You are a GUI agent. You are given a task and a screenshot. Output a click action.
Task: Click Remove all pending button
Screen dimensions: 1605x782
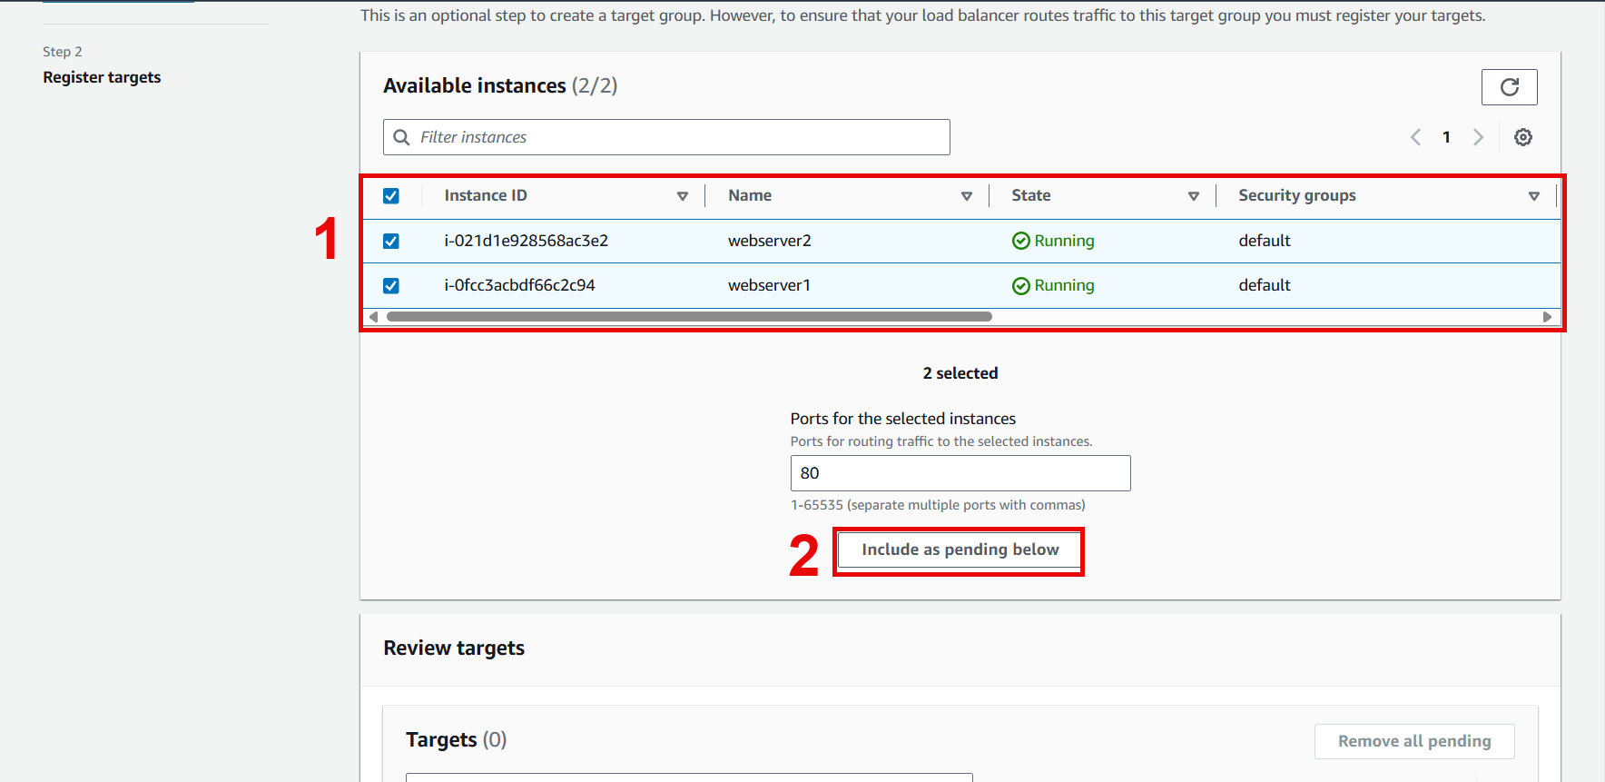point(1413,741)
